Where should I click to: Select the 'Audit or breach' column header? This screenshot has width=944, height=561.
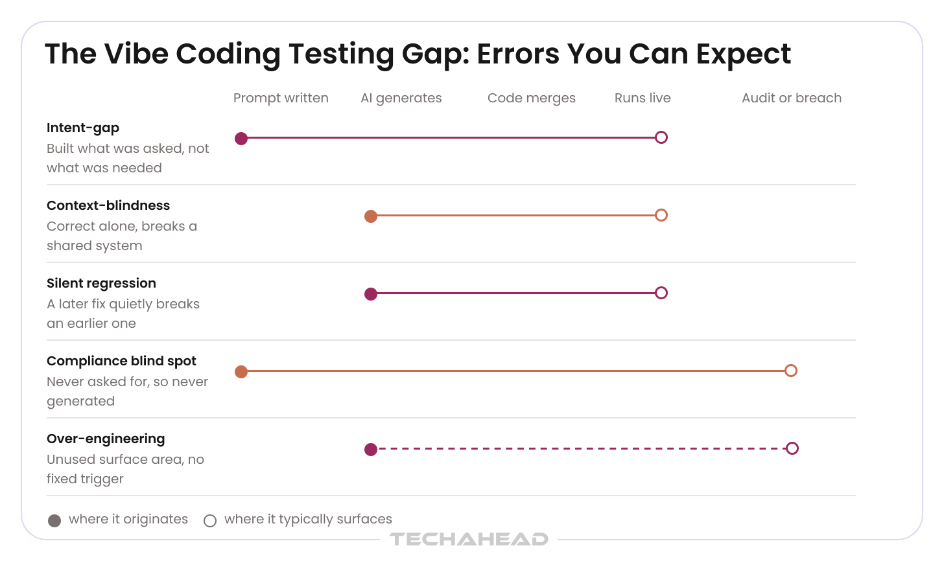coord(792,98)
